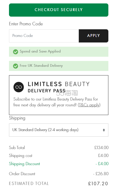Click the Shipping cost £4.00 value

[x=103, y=155]
